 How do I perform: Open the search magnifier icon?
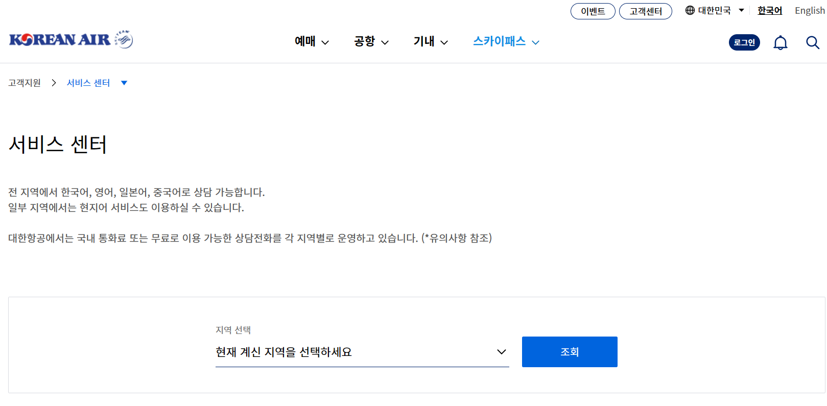pos(812,42)
